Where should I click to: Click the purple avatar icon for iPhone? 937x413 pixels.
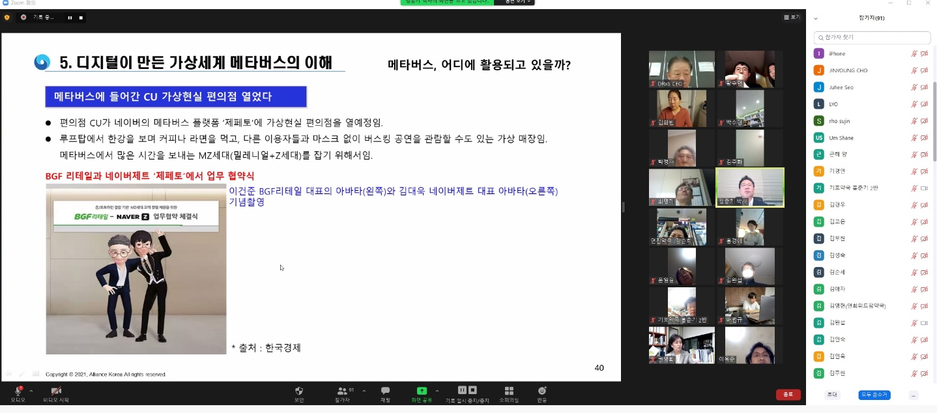point(819,53)
